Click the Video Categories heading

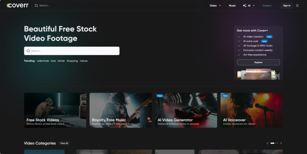click(40, 143)
